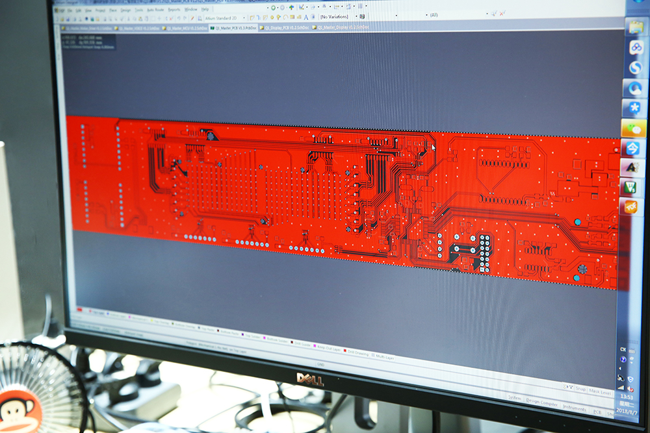650x433 pixels.
Task: Click the Instruments panel button
Action: coord(574,408)
